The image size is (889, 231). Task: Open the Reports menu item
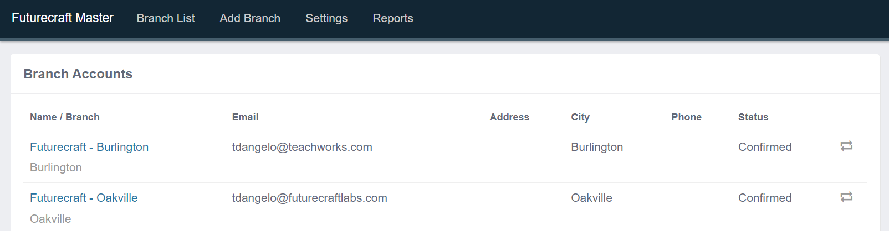(x=393, y=18)
